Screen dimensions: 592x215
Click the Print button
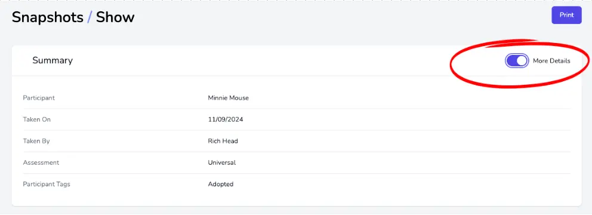[x=566, y=15]
